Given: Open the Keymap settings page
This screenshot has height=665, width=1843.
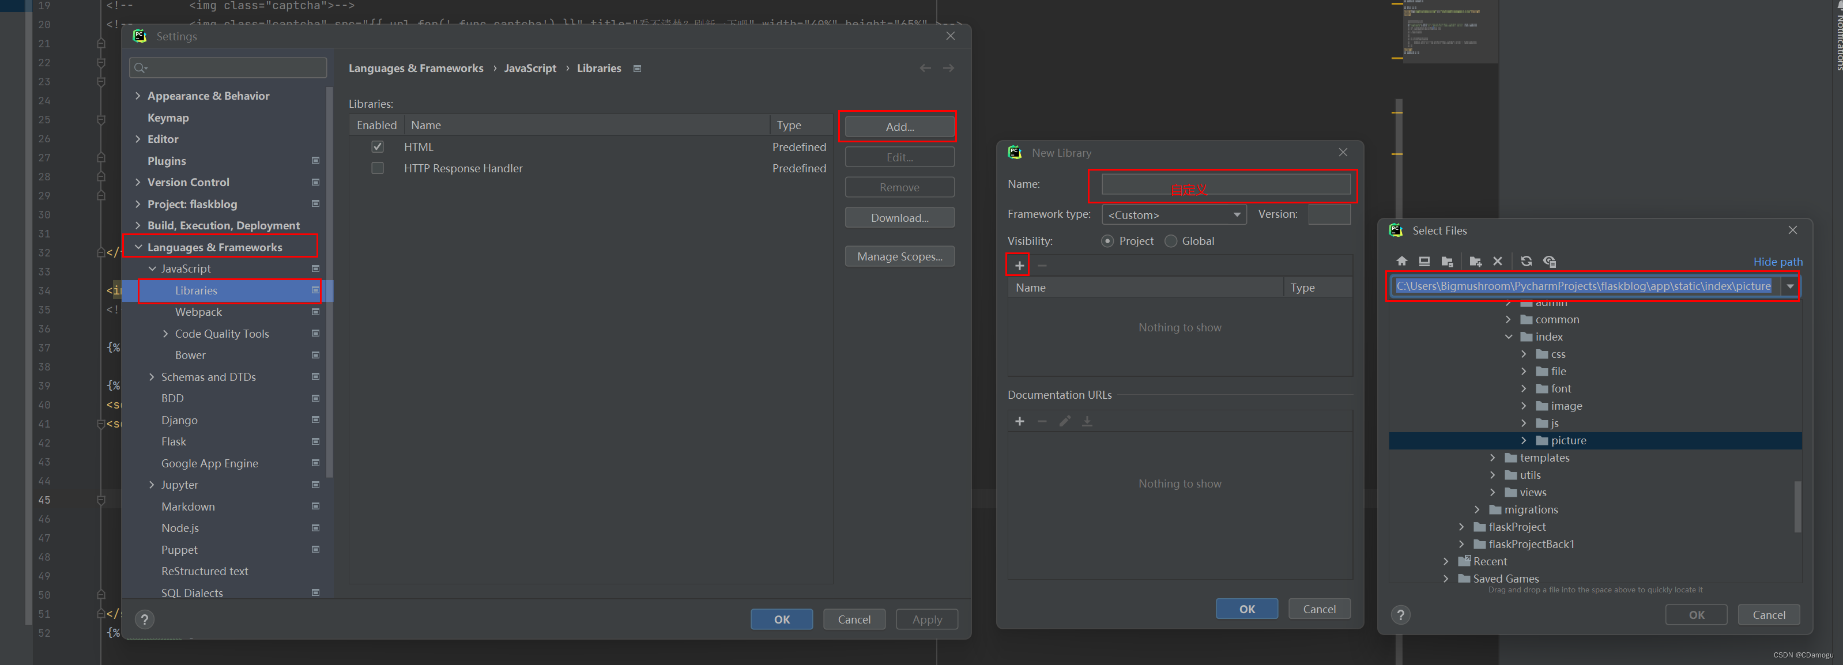Looking at the screenshot, I should pyautogui.click(x=168, y=118).
